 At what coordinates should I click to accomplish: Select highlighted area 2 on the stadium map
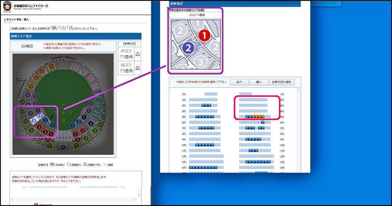point(34,121)
